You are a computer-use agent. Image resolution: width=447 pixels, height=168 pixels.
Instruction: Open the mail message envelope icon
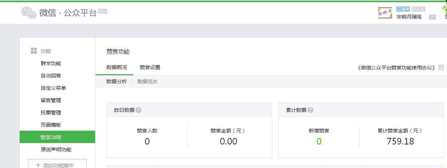(432, 17)
